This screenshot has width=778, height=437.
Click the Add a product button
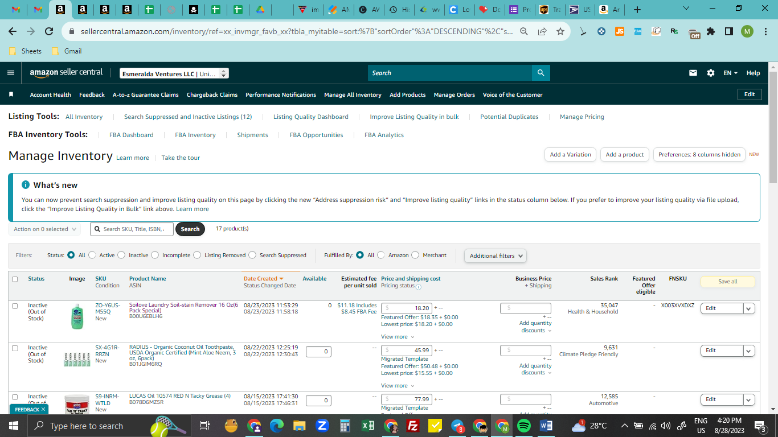point(625,154)
